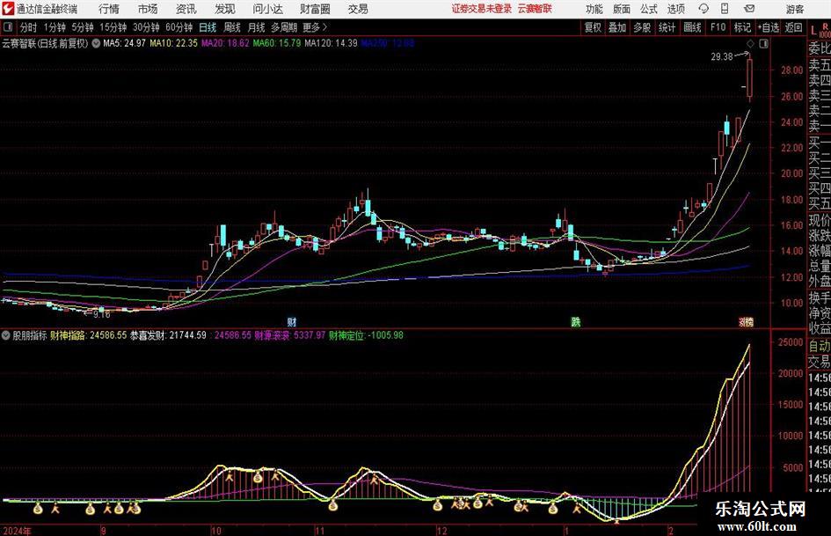Click the 标记 mark button
The width and height of the screenshot is (831, 536).
[742, 27]
